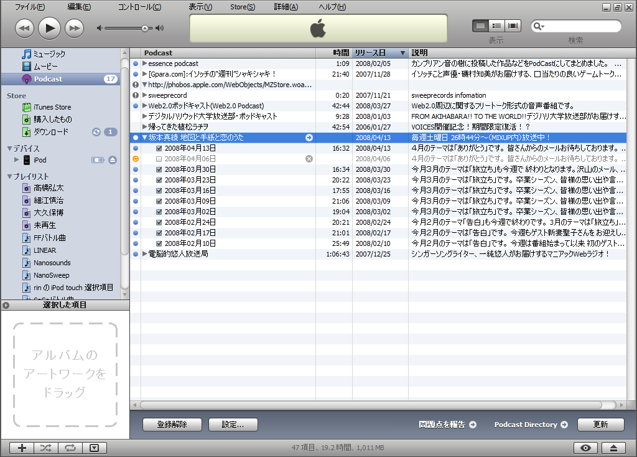637x457 pixels.
Task: Open the コントロール(C) menu
Action: click(x=139, y=7)
